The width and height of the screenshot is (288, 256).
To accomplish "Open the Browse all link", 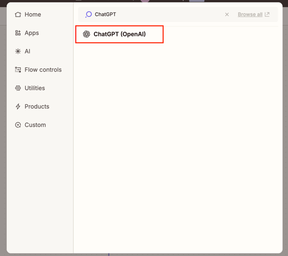I will 250,14.
